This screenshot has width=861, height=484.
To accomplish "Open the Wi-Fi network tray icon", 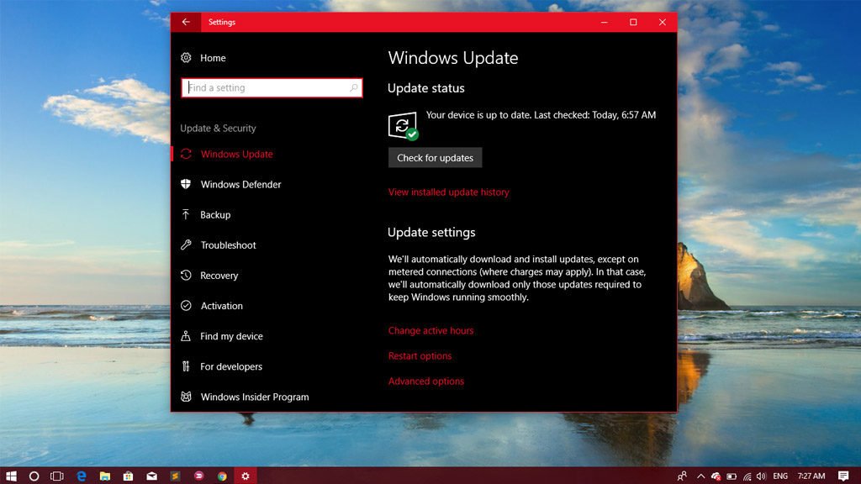I will pos(747,476).
